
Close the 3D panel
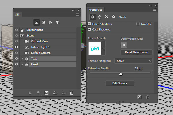pos(78,10)
